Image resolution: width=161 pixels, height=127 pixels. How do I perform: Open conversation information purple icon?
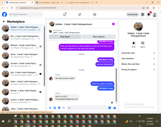tap(113, 24)
